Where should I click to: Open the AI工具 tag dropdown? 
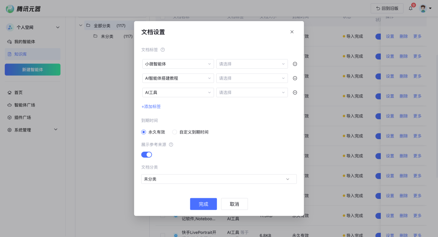tap(178, 93)
